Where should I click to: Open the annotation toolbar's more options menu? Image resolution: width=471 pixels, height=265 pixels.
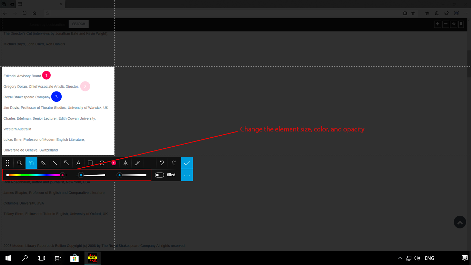(187, 175)
